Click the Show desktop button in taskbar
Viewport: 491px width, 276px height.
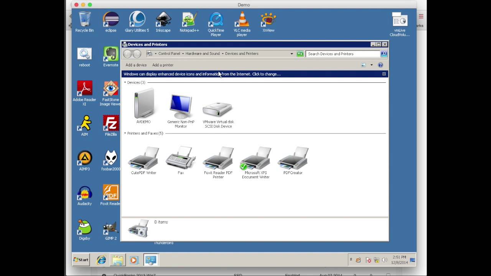point(413,260)
